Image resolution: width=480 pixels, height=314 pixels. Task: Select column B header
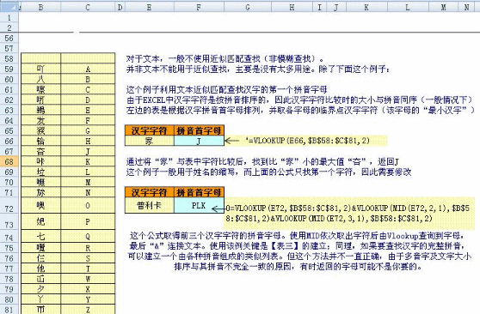[40, 8]
